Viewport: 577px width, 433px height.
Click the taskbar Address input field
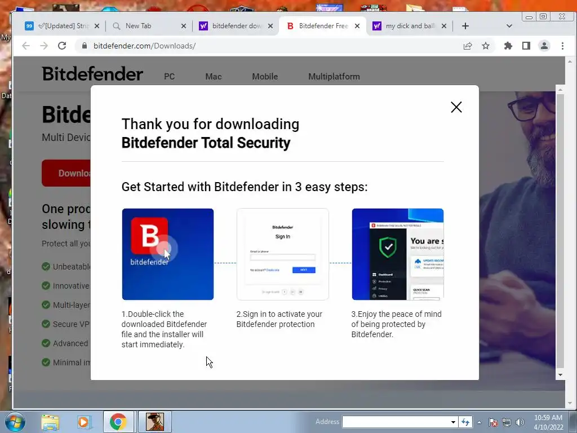tap(396, 422)
